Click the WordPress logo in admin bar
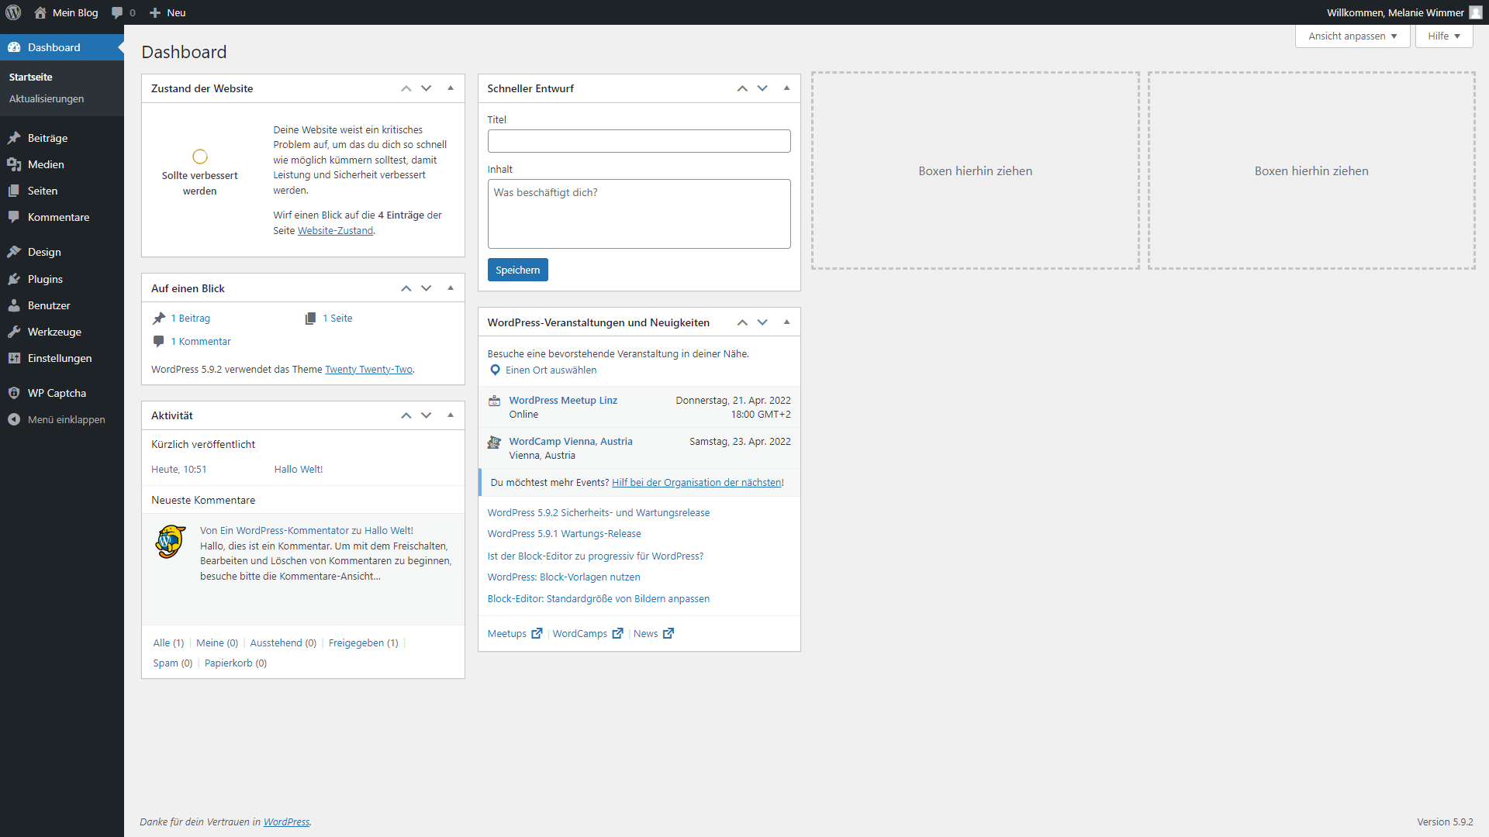The image size is (1489, 837). (13, 12)
